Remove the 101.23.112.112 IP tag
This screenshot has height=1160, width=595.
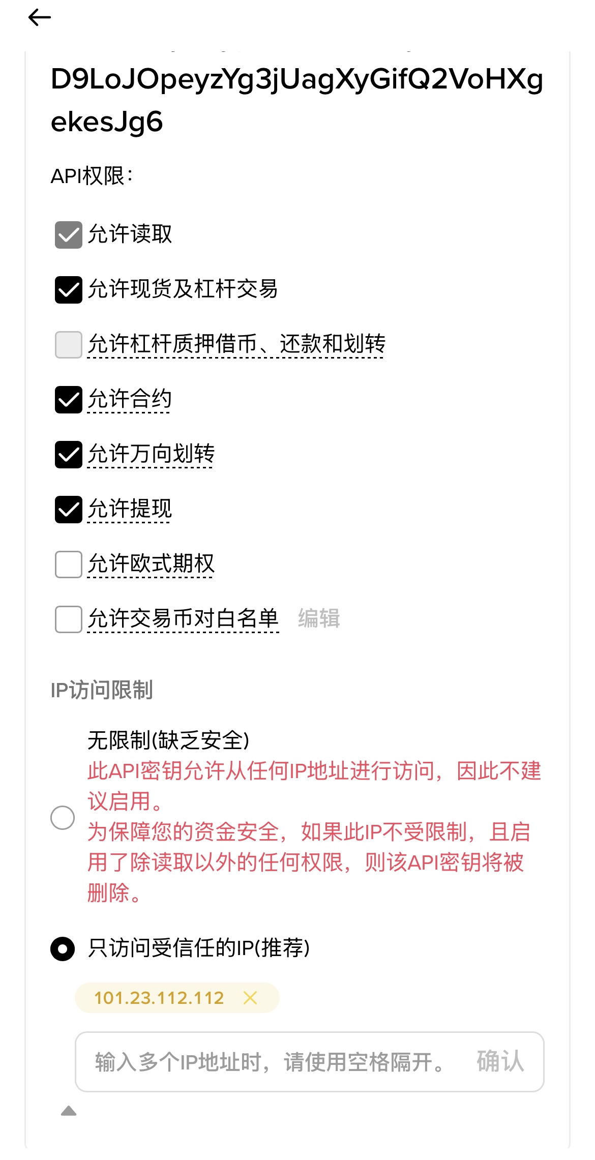coord(250,998)
